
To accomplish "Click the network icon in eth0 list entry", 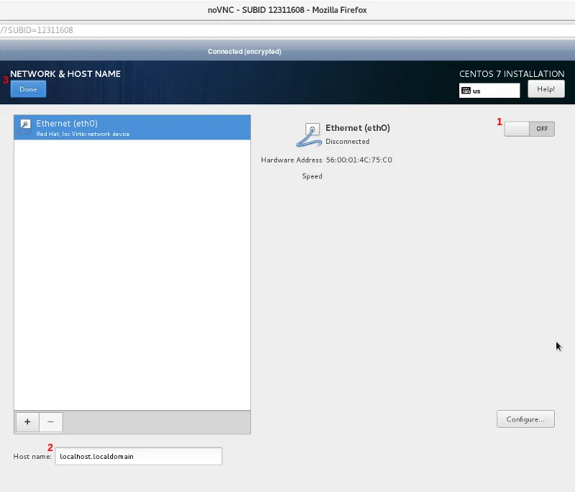I will pos(24,127).
